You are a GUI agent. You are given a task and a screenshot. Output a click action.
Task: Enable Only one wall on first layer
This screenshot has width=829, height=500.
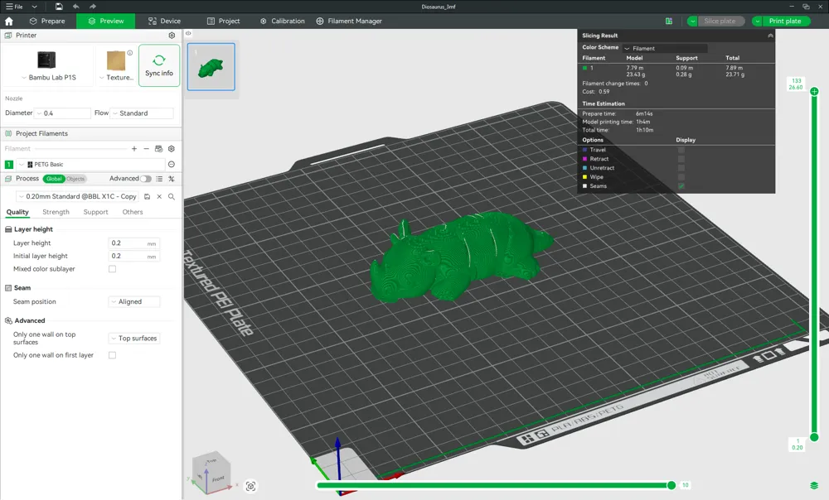(112, 355)
